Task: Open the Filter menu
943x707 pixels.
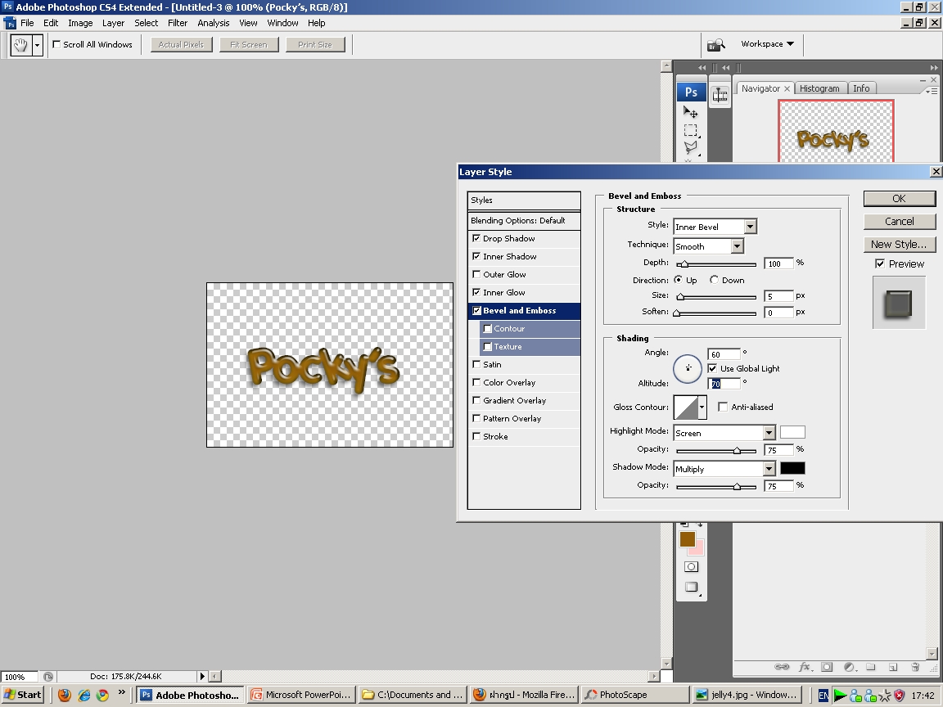Action: 178,23
